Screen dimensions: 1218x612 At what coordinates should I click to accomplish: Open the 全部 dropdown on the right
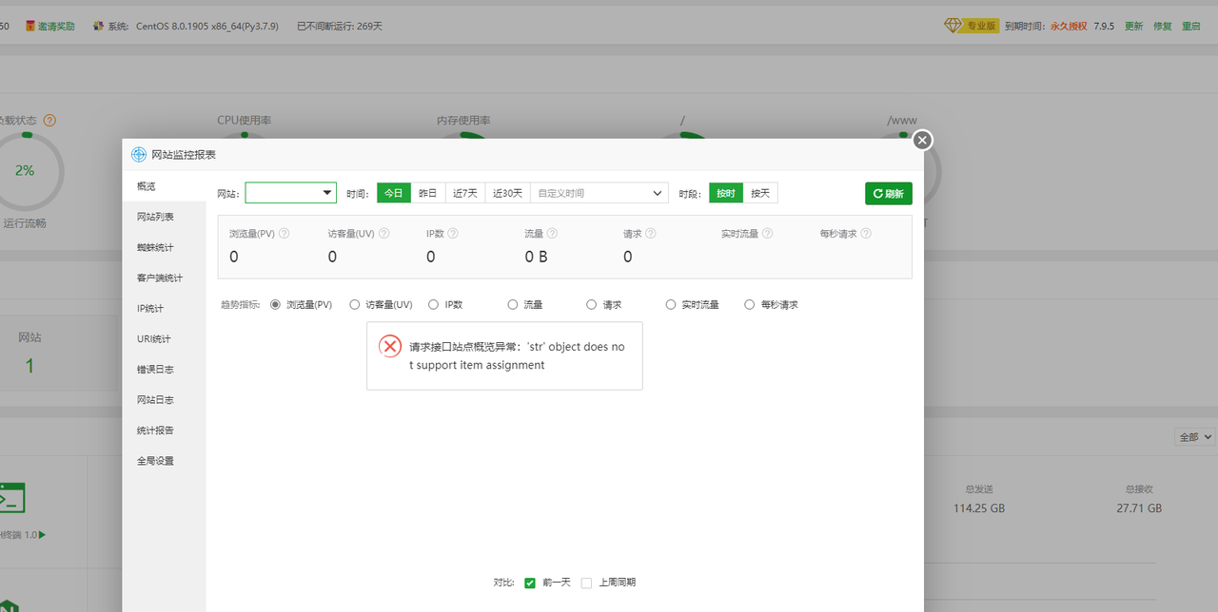[1196, 437]
